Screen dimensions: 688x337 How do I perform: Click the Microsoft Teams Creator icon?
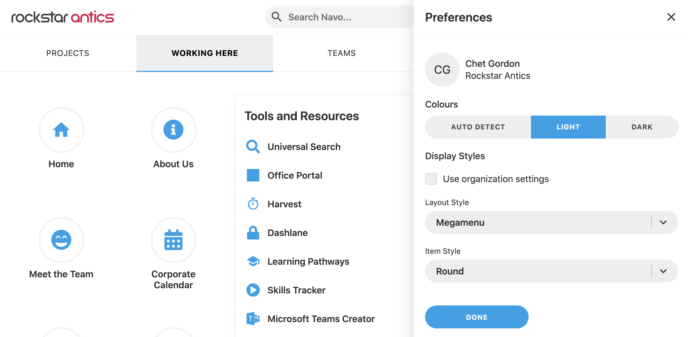coord(253,319)
